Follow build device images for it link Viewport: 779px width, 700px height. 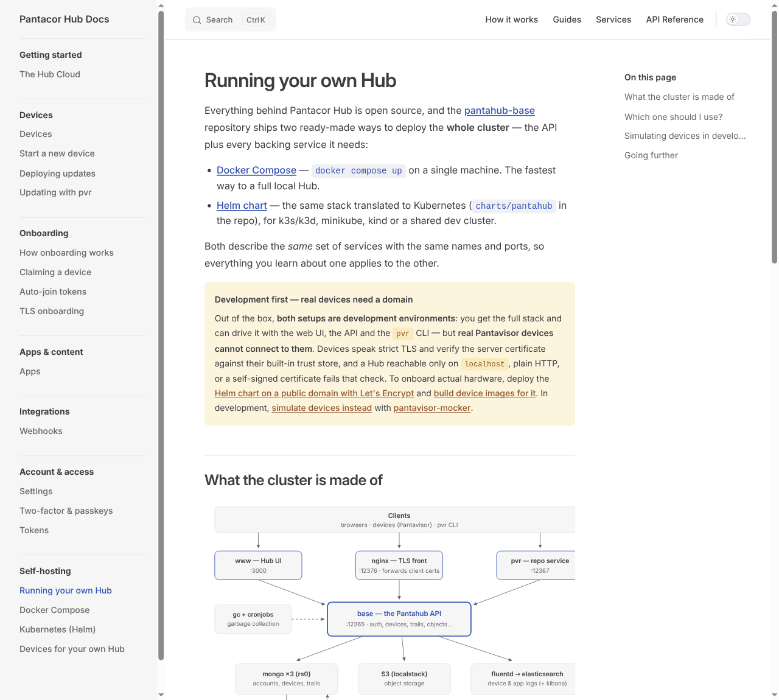click(484, 393)
